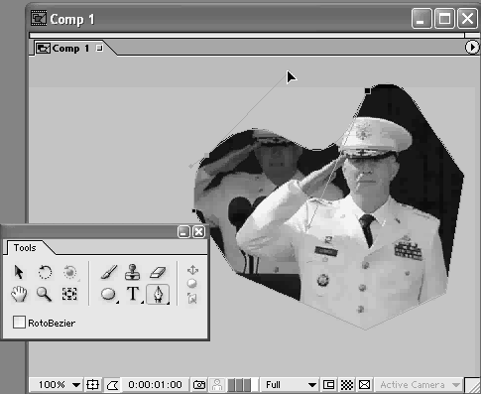Switch to the Comp 1 tab
481x394 pixels.
[69, 49]
